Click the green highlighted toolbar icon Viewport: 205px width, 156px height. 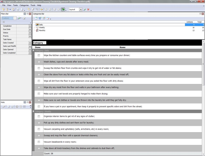point(63,9)
